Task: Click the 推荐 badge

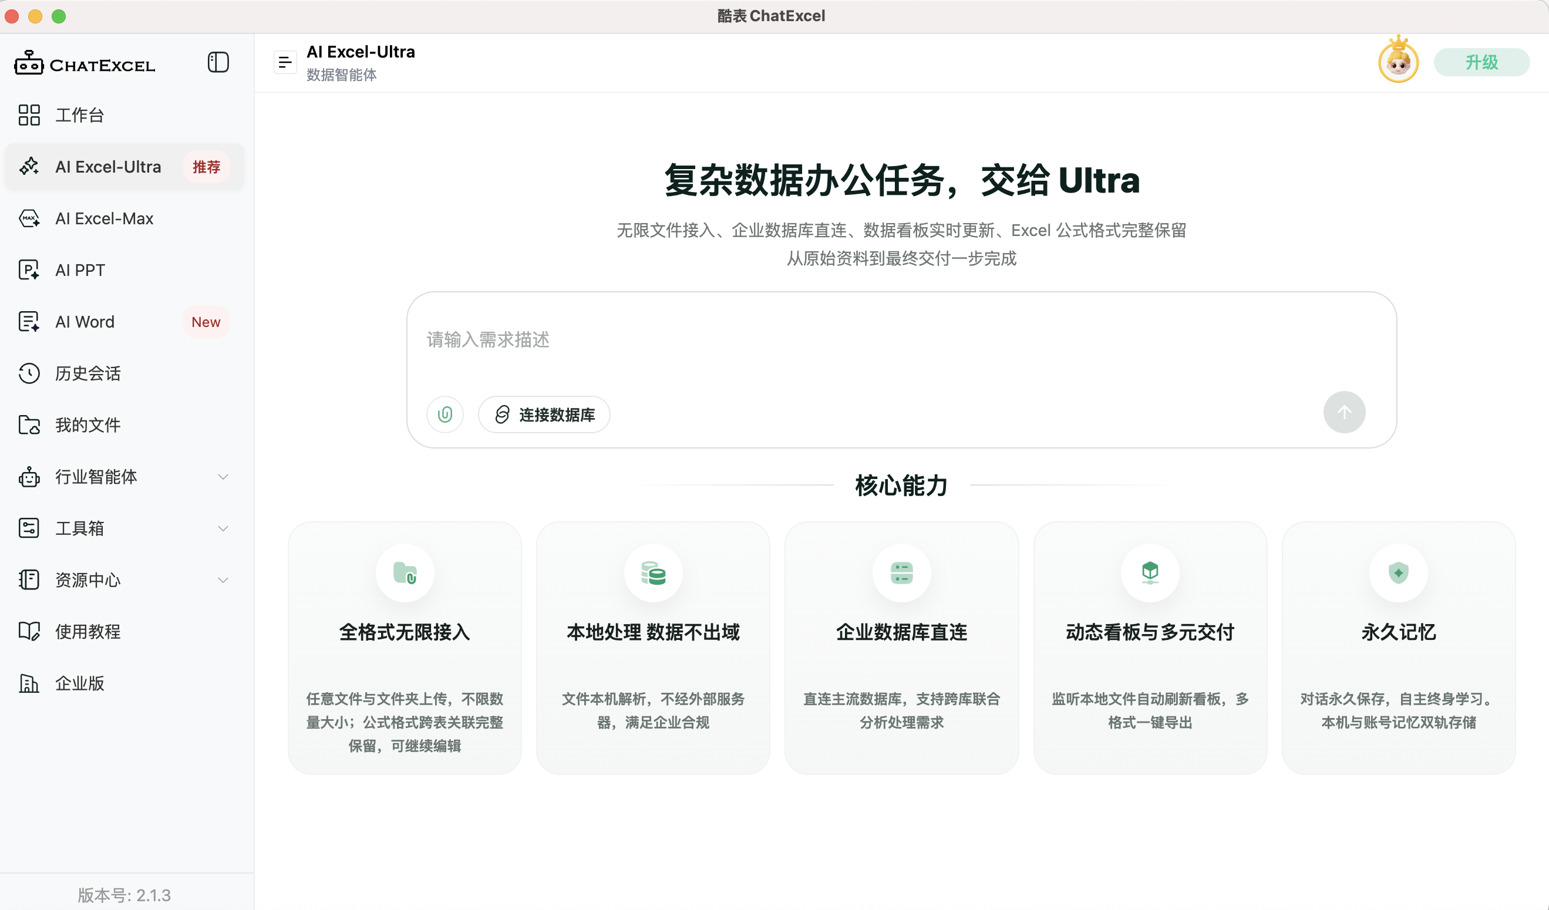Action: [x=206, y=167]
